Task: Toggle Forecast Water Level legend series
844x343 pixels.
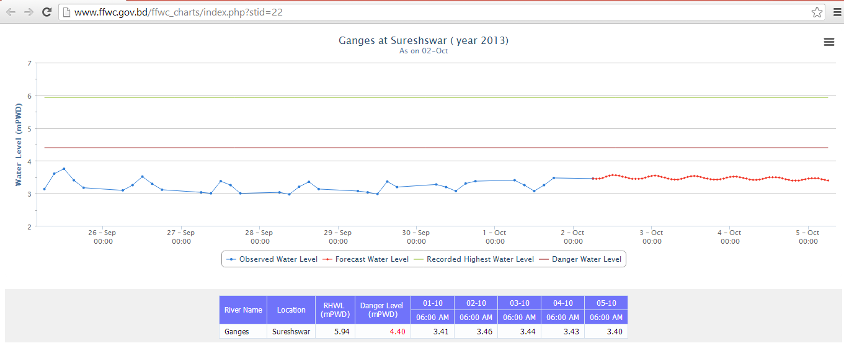Action: coord(366,259)
